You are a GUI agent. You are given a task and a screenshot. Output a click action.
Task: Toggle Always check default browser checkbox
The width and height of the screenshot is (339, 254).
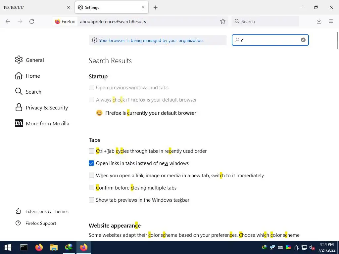[x=91, y=100]
